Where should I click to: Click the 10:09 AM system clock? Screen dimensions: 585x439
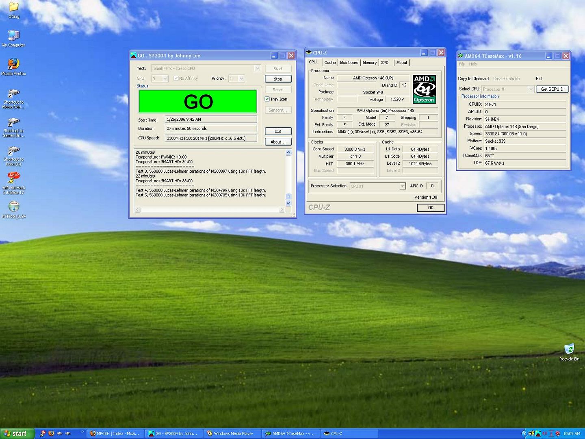point(572,434)
